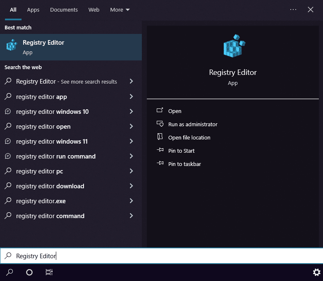Expand chevron for 'registry editor windows 11'
Screen dimensions: 323x281
point(132,141)
